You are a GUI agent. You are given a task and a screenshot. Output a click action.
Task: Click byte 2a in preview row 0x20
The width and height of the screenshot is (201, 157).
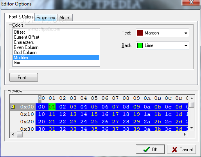(147, 122)
